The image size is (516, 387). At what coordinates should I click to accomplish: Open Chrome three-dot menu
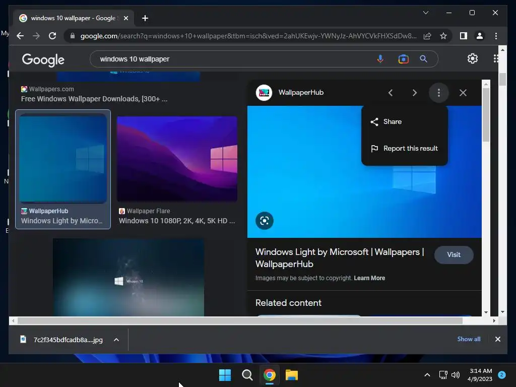point(496,36)
